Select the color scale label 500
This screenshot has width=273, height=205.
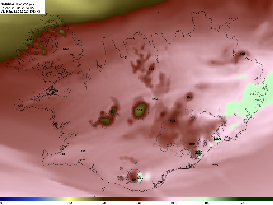[105, 203]
